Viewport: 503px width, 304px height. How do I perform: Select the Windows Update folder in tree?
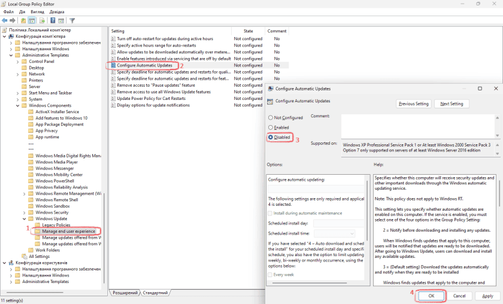(51, 218)
